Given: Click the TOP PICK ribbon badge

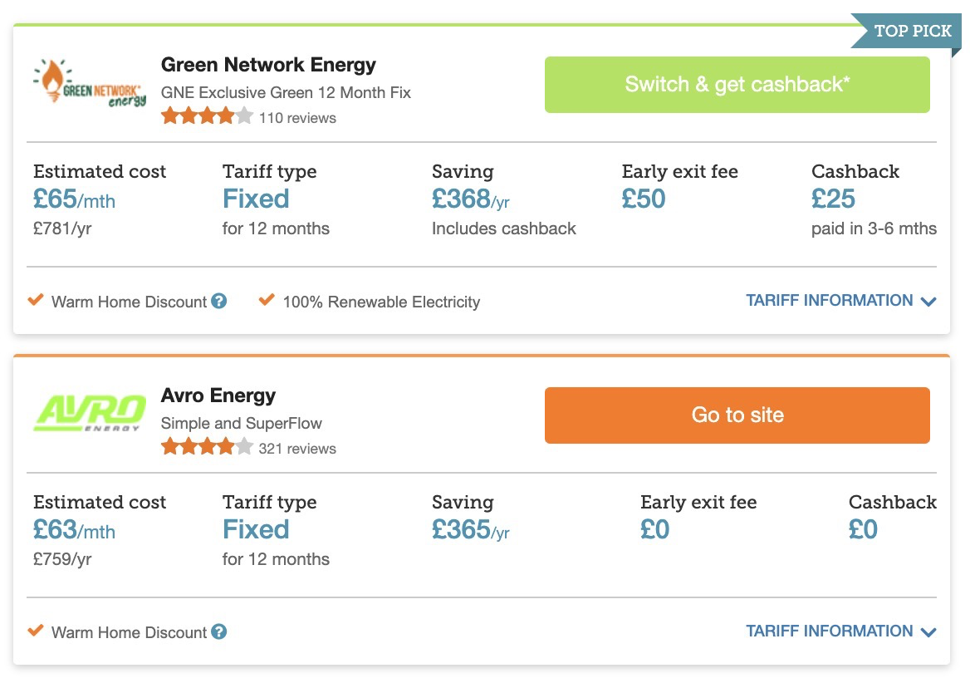Looking at the screenshot, I should (912, 32).
